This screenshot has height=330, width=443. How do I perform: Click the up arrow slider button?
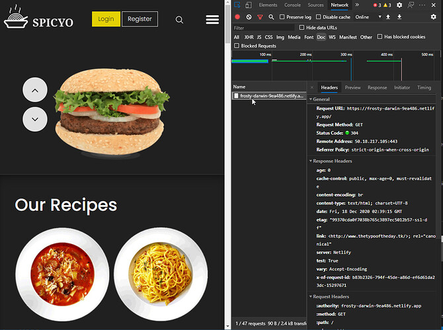tap(35, 90)
